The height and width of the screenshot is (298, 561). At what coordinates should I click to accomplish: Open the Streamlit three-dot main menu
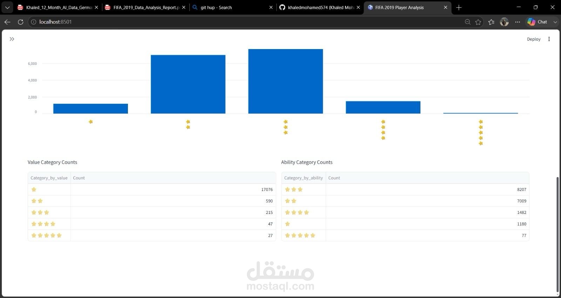[x=549, y=39]
